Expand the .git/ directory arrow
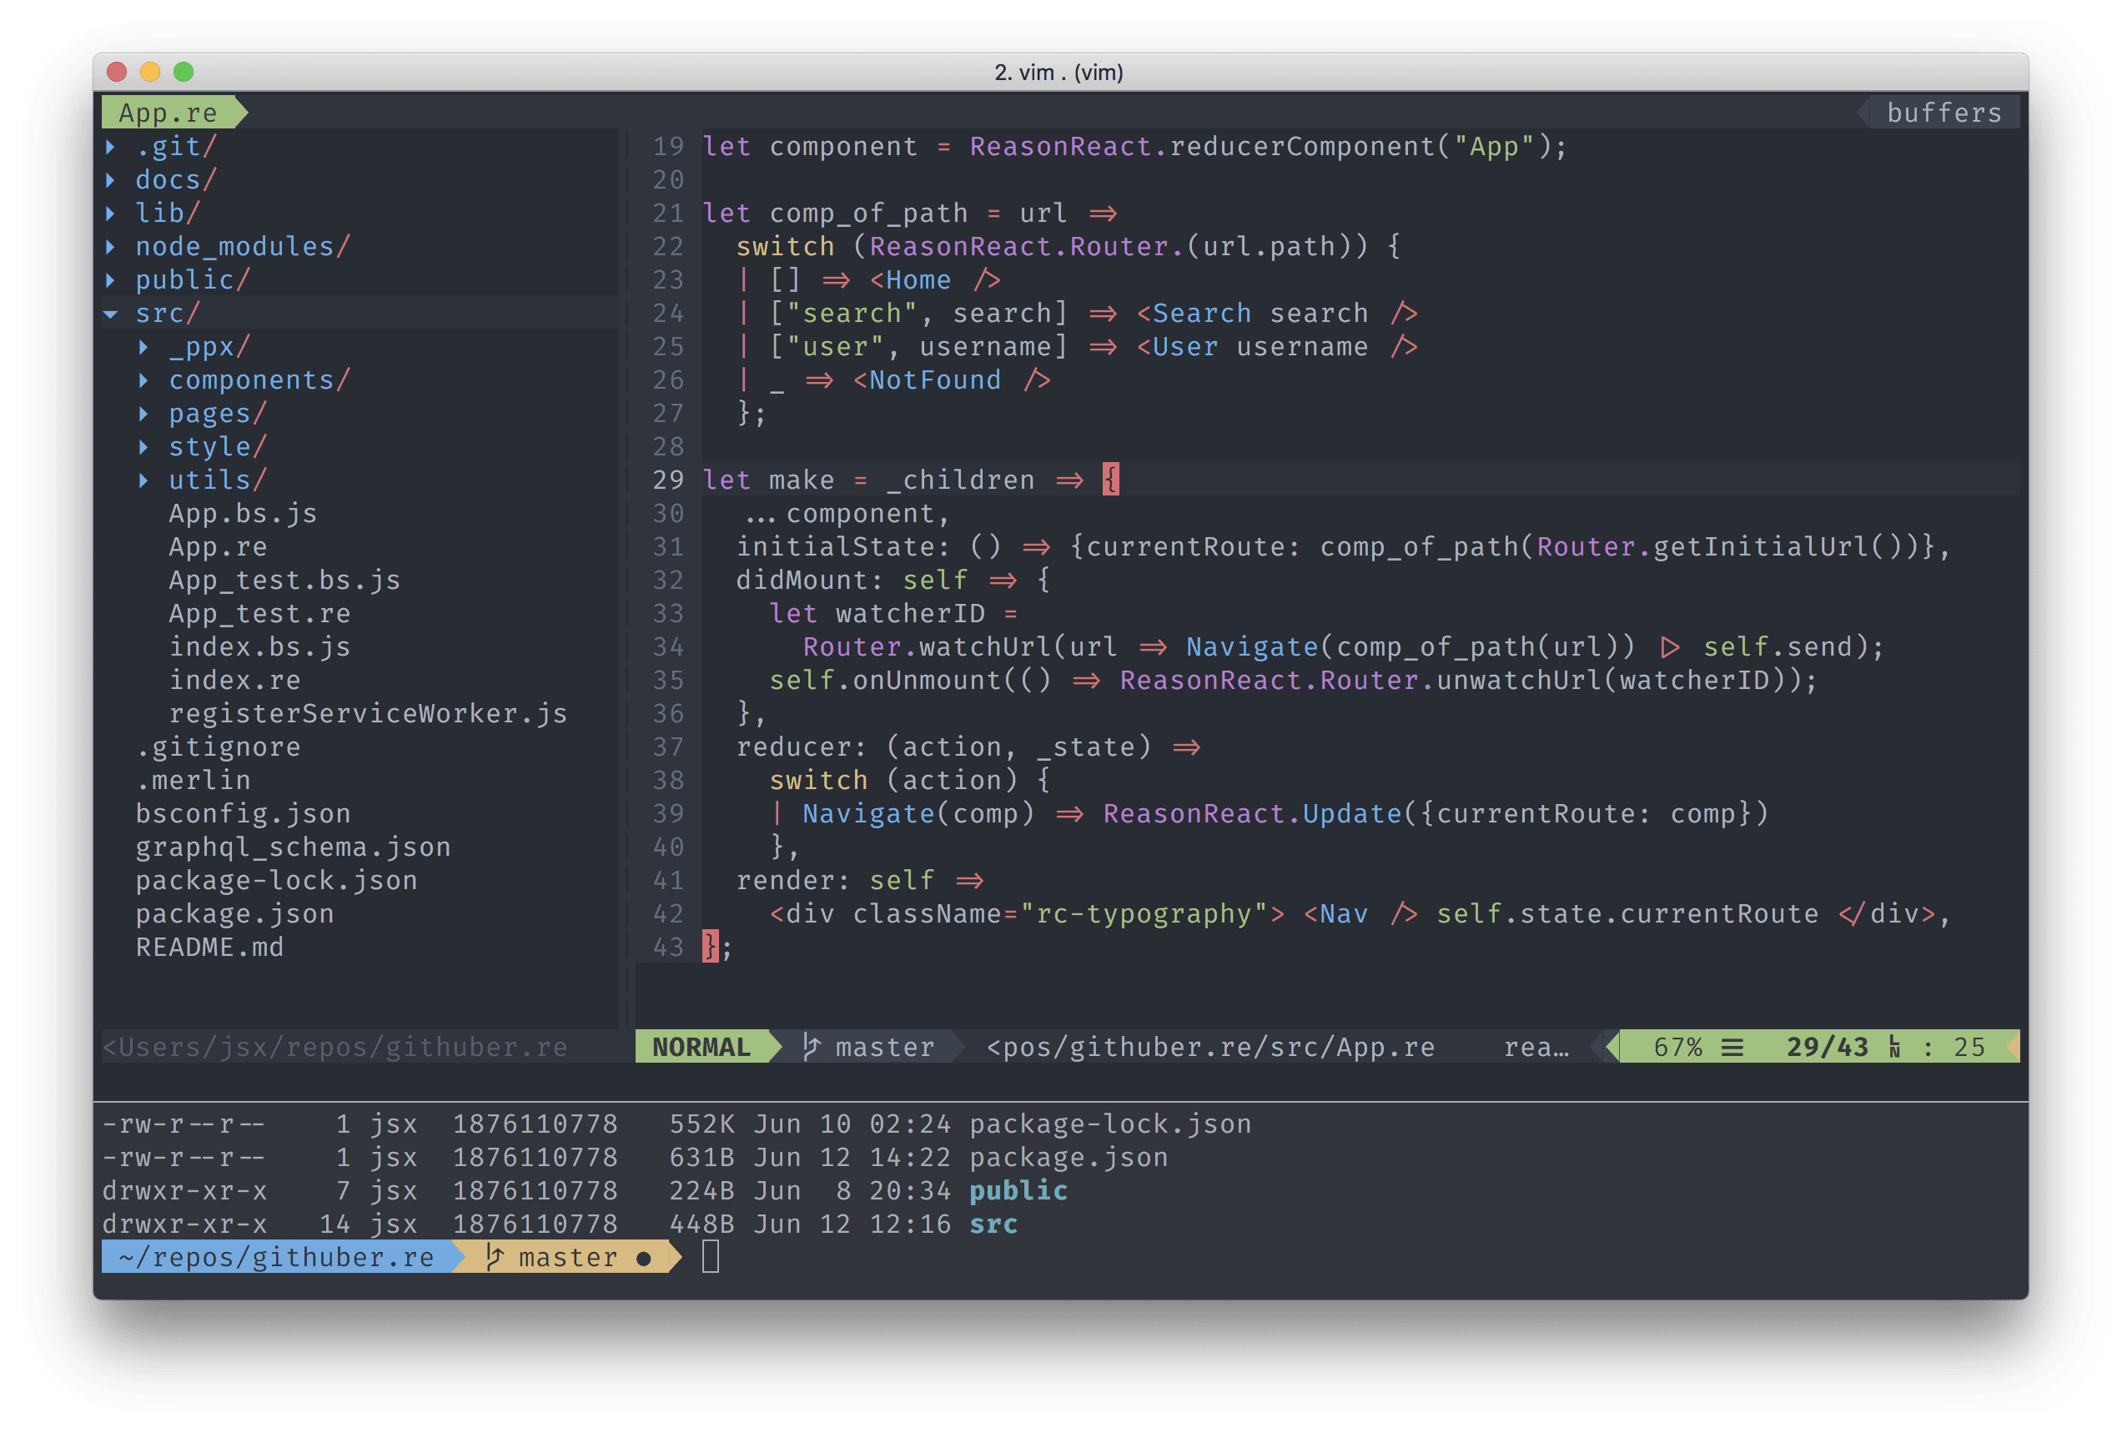2122x1433 pixels. [x=110, y=146]
